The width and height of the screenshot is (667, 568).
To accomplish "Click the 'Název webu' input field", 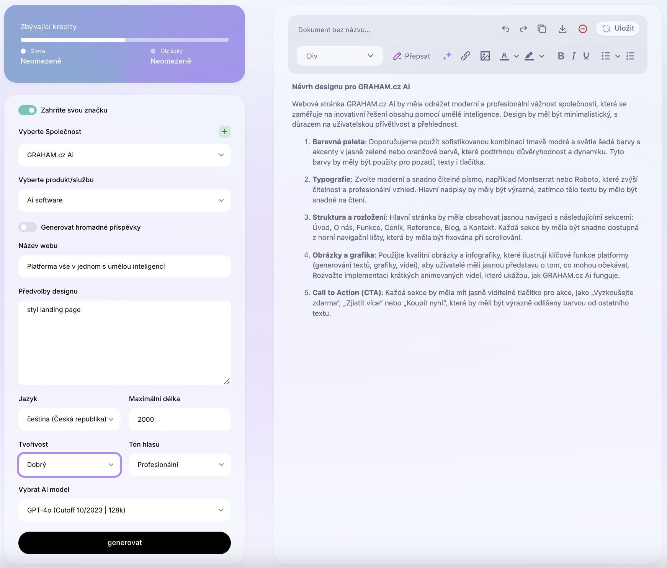I will (x=124, y=266).
